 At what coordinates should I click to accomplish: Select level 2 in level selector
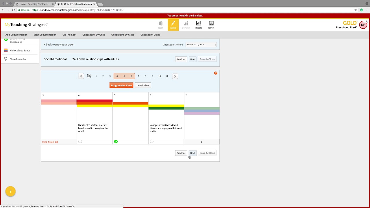coord(103,76)
